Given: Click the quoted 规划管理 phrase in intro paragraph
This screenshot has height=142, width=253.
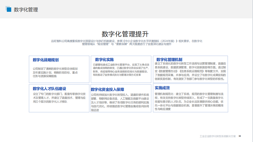Looking at the screenshot, I should pyautogui.click(x=103, y=44).
